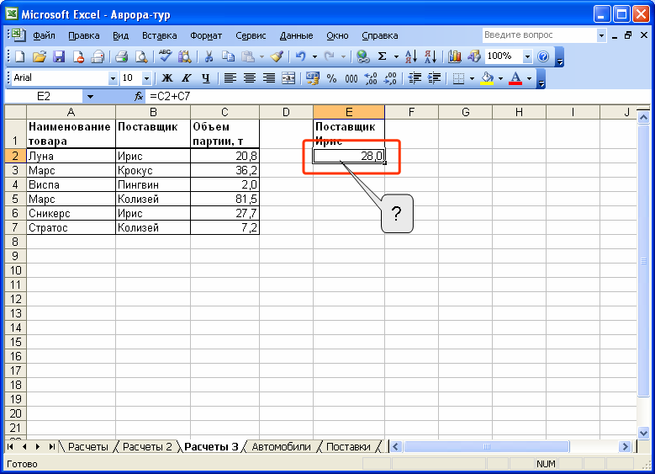Screen dimensions: 655x474
Task: Launch the Chart Wizard icon
Action: click(x=455, y=56)
